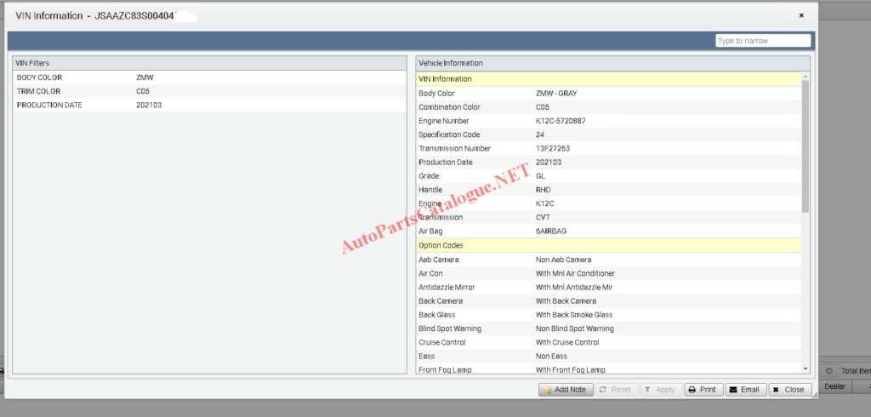Select the Aeb Camera option row
The image size is (871, 417).
pos(609,260)
